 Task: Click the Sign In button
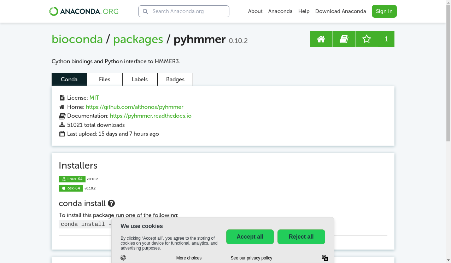tap(384, 11)
